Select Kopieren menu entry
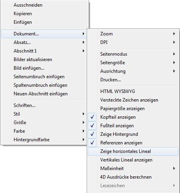Viewport: 180px width, 193px height. coord(44,14)
